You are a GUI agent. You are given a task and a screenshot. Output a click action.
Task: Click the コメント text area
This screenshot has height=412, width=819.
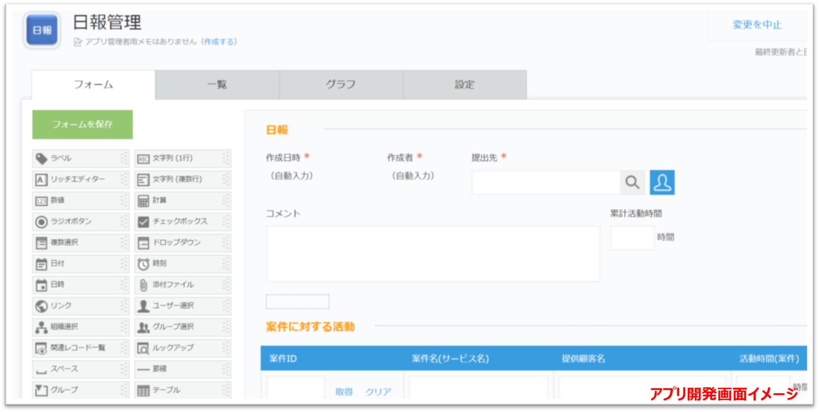433,254
